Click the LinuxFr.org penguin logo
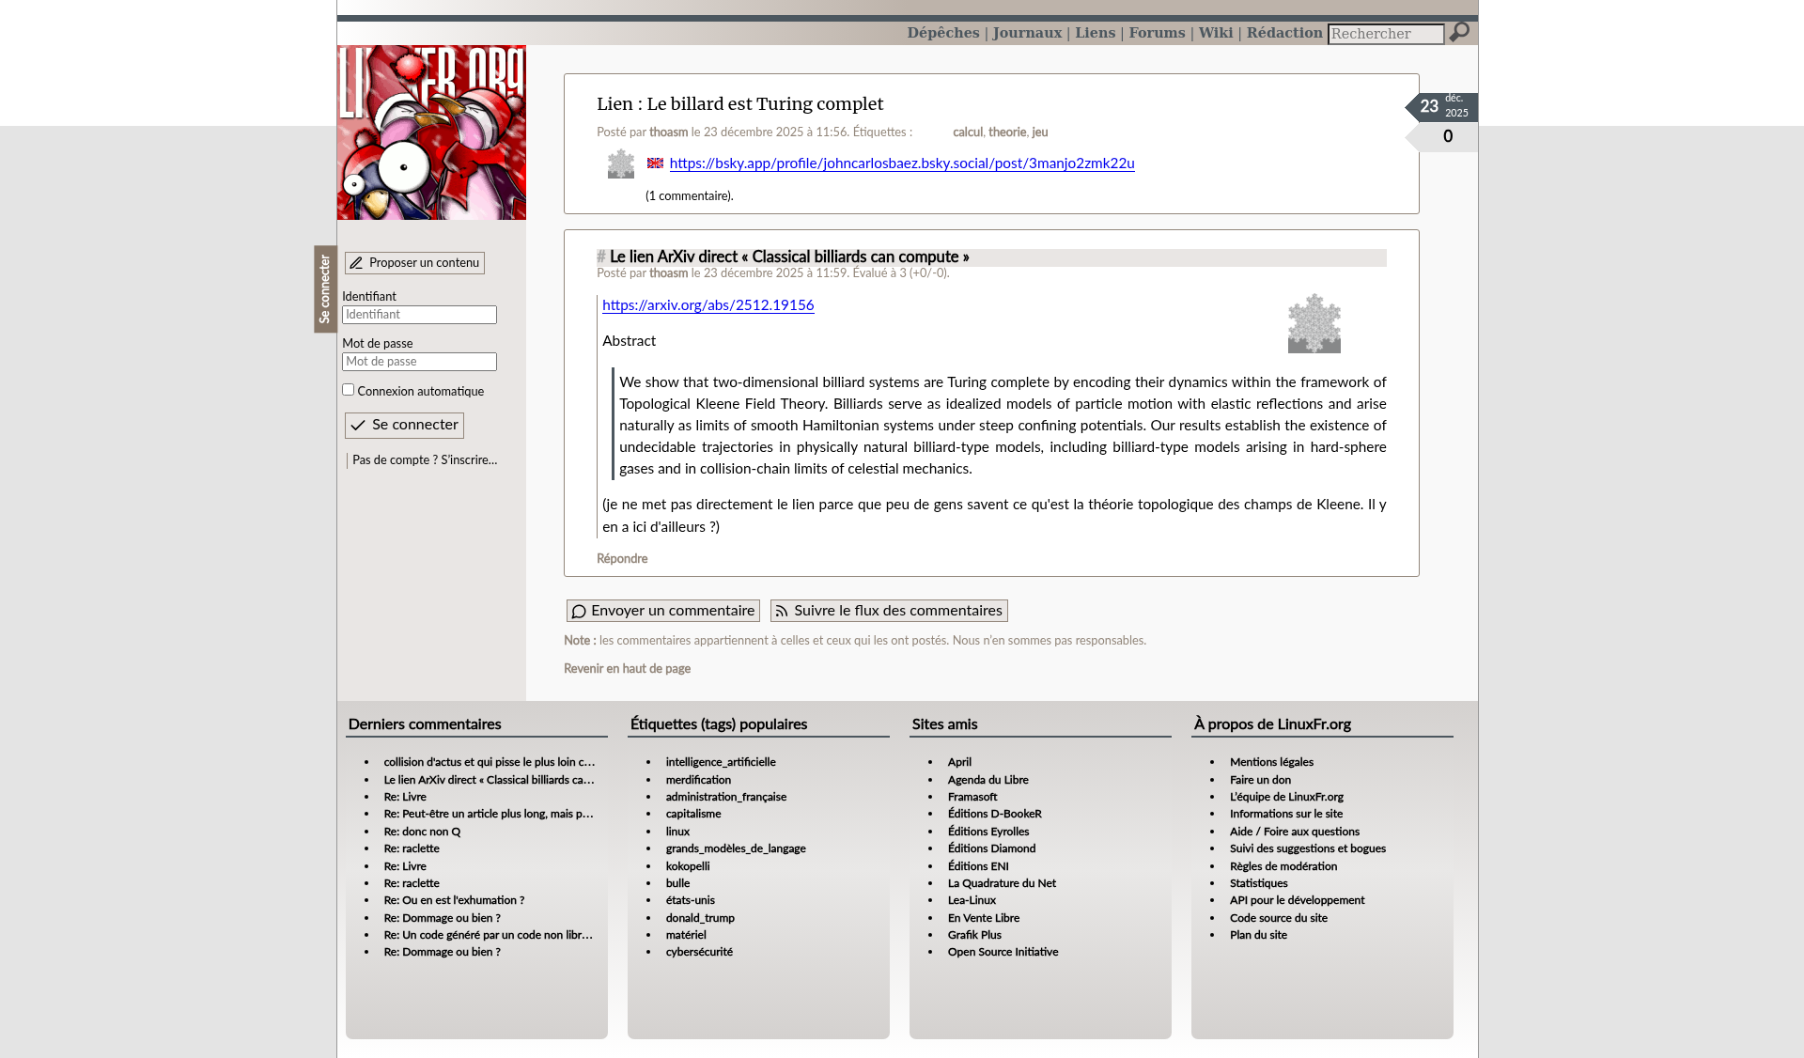Image resolution: width=1804 pixels, height=1058 pixels. [431, 132]
